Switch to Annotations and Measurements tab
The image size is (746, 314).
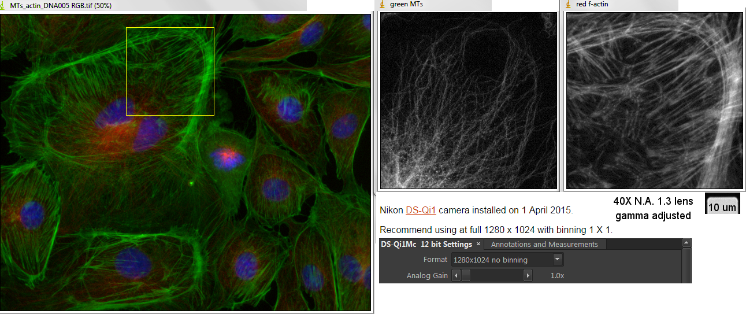pos(544,244)
